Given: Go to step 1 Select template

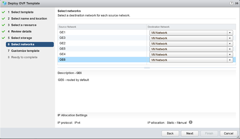Looking at the screenshot, I should (22, 12).
